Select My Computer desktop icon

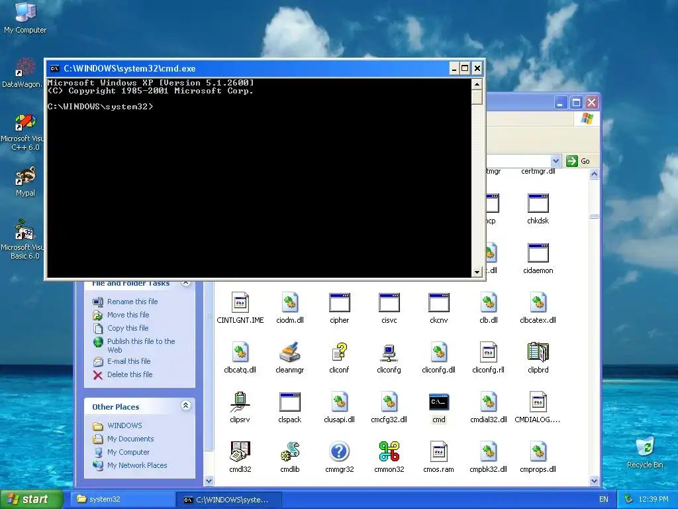25,12
